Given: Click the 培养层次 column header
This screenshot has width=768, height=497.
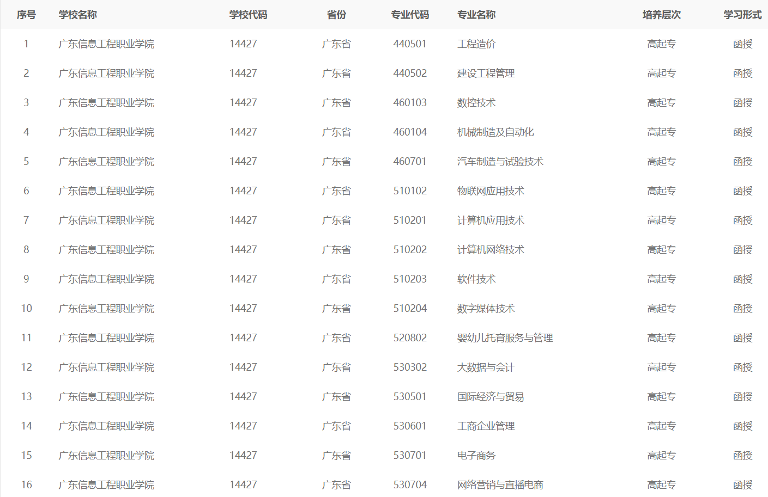Looking at the screenshot, I should (x=662, y=15).
